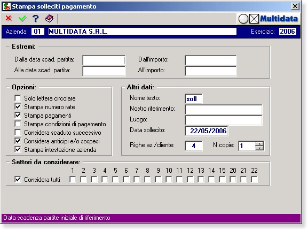Check sector 6 checkbox

tap(126, 179)
